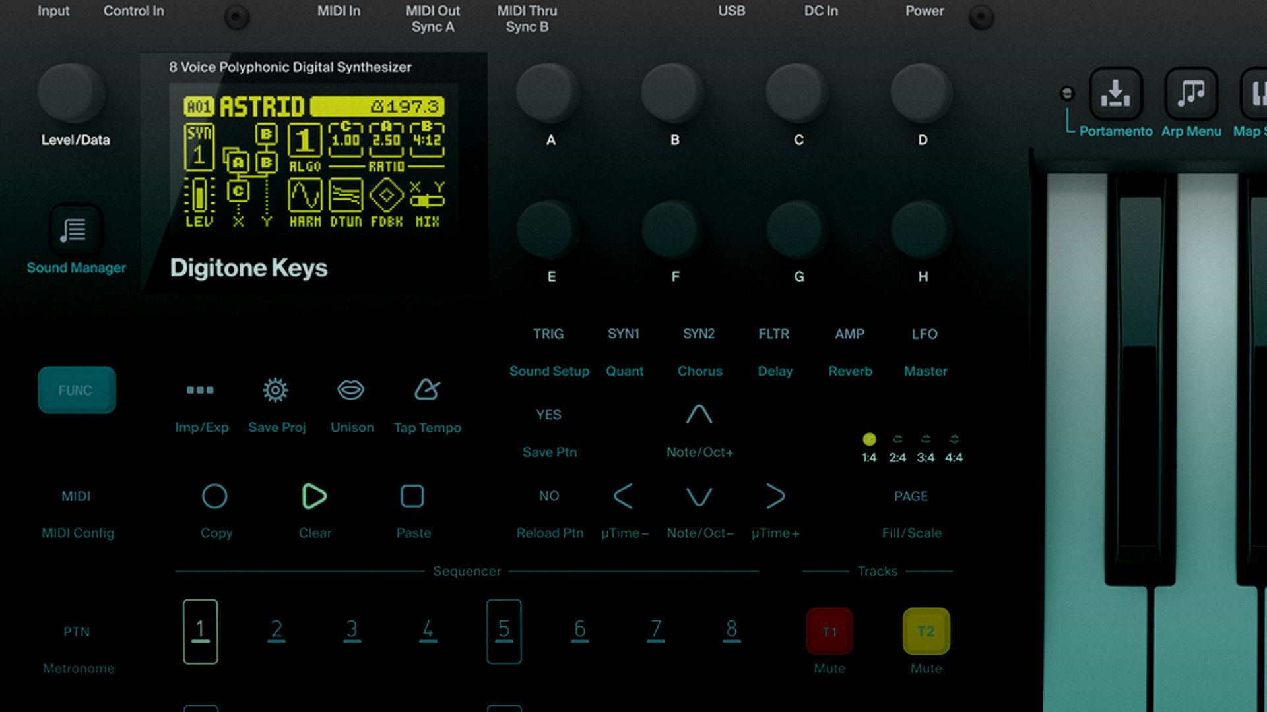The image size is (1267, 712).
Task: Mute track T1 with the red button
Action: point(829,632)
